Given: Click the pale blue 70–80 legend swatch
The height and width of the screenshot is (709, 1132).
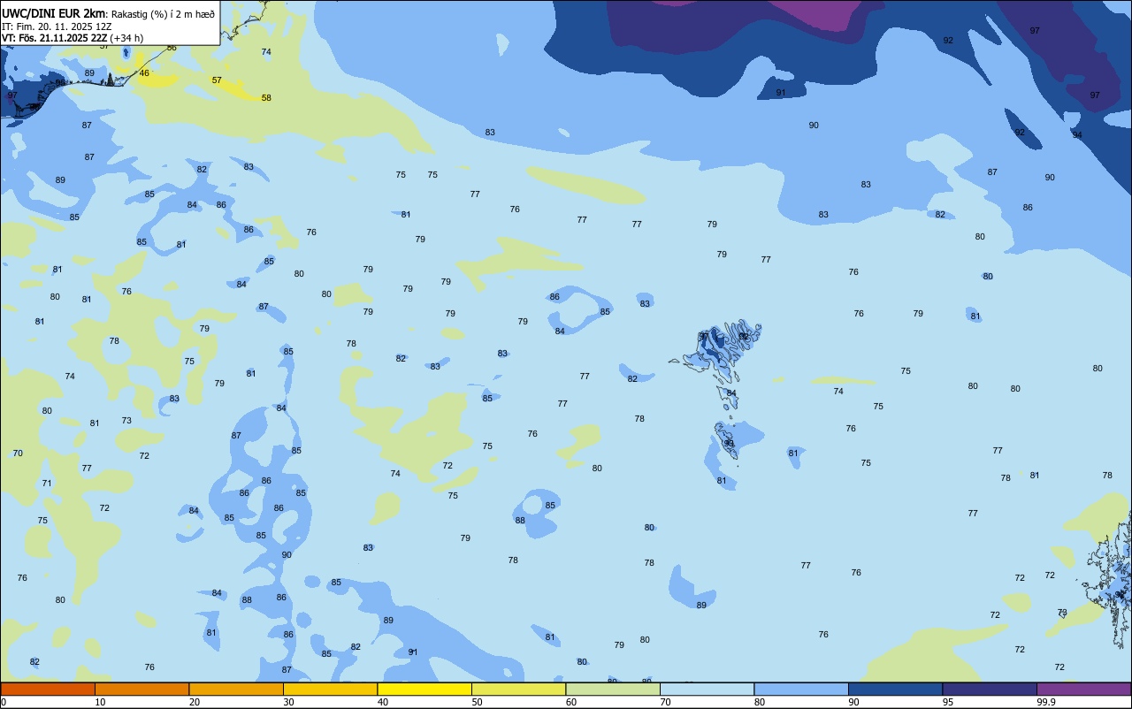Looking at the screenshot, I should click(x=707, y=689).
